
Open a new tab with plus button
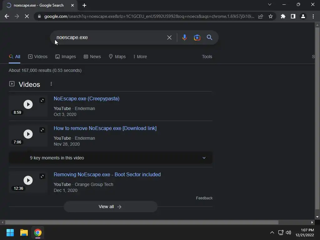(x=84, y=5)
